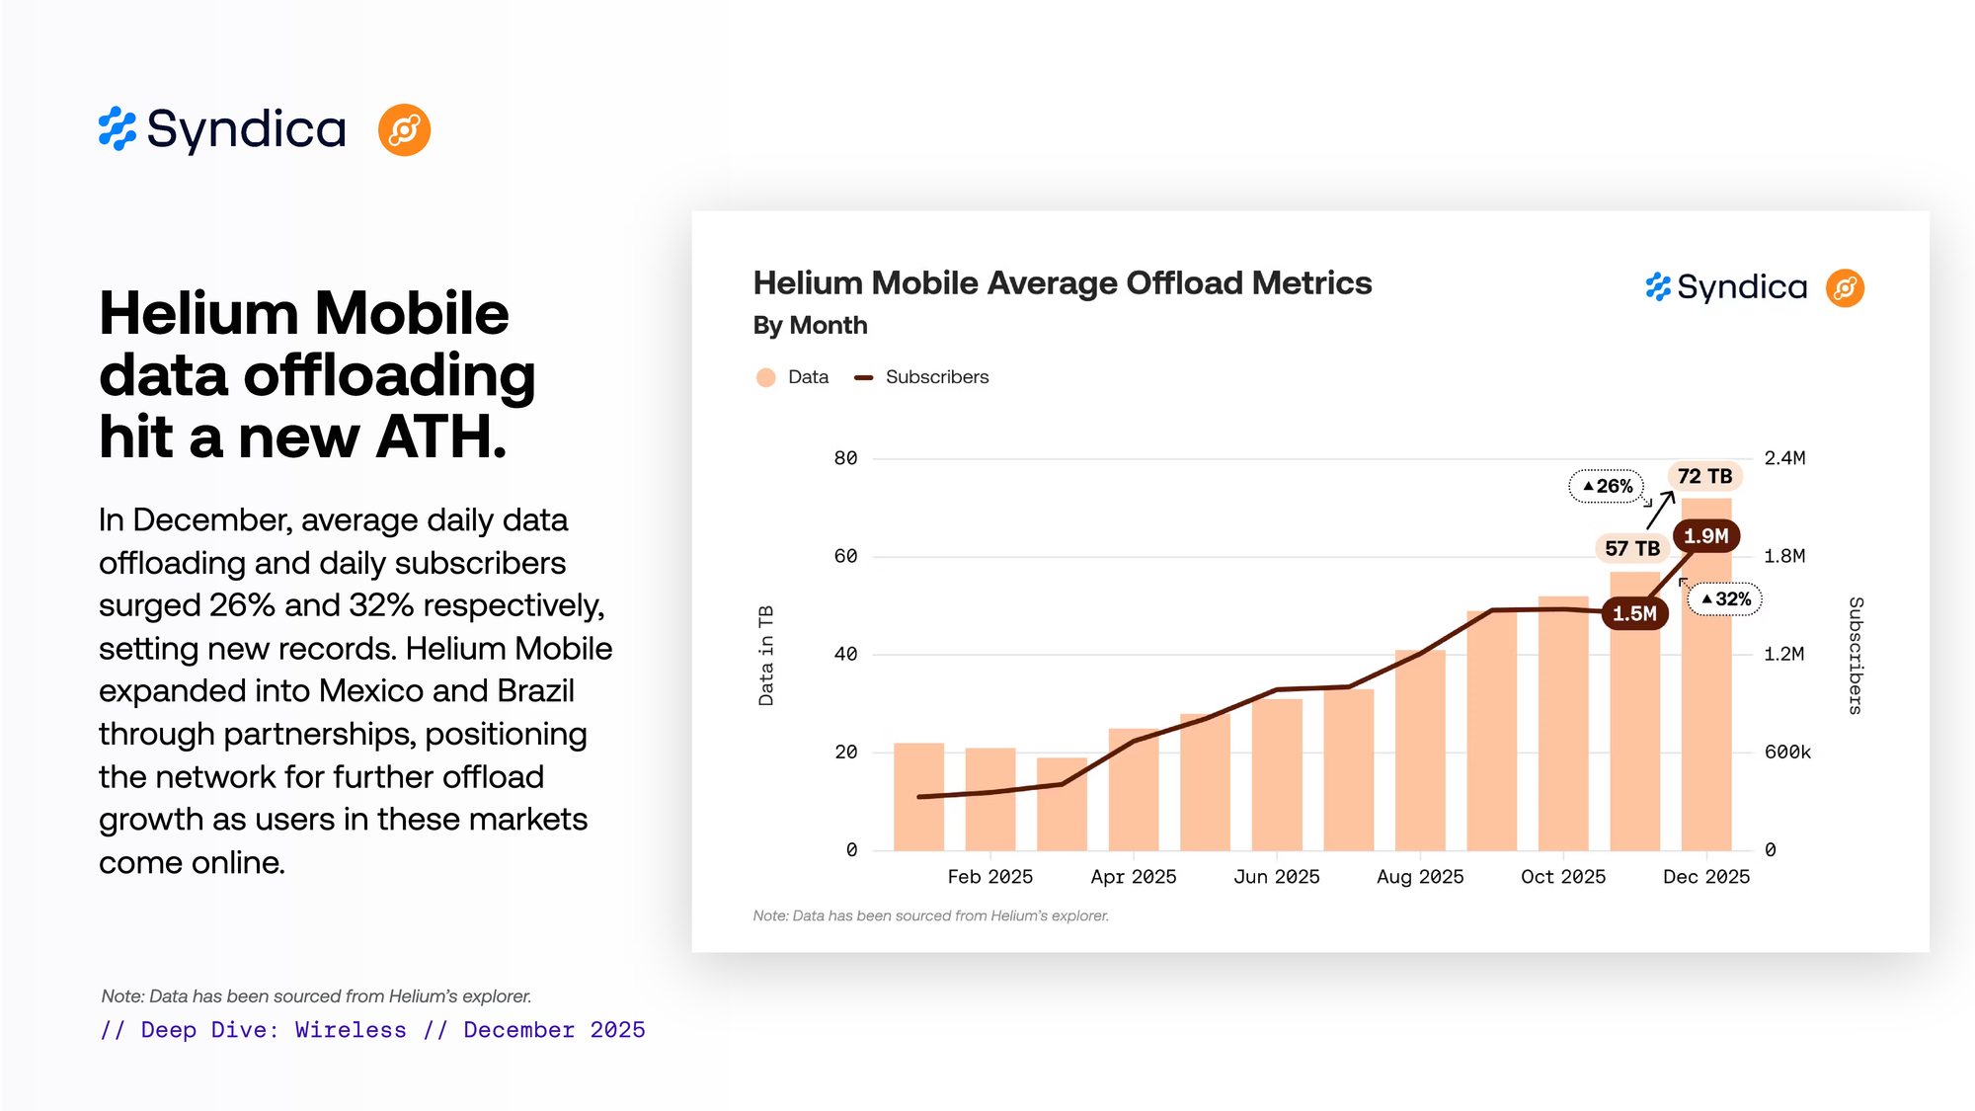1975x1111 pixels.
Task: Click the chart title Helium Mobile Average Offload Metrics
Action: (1062, 283)
